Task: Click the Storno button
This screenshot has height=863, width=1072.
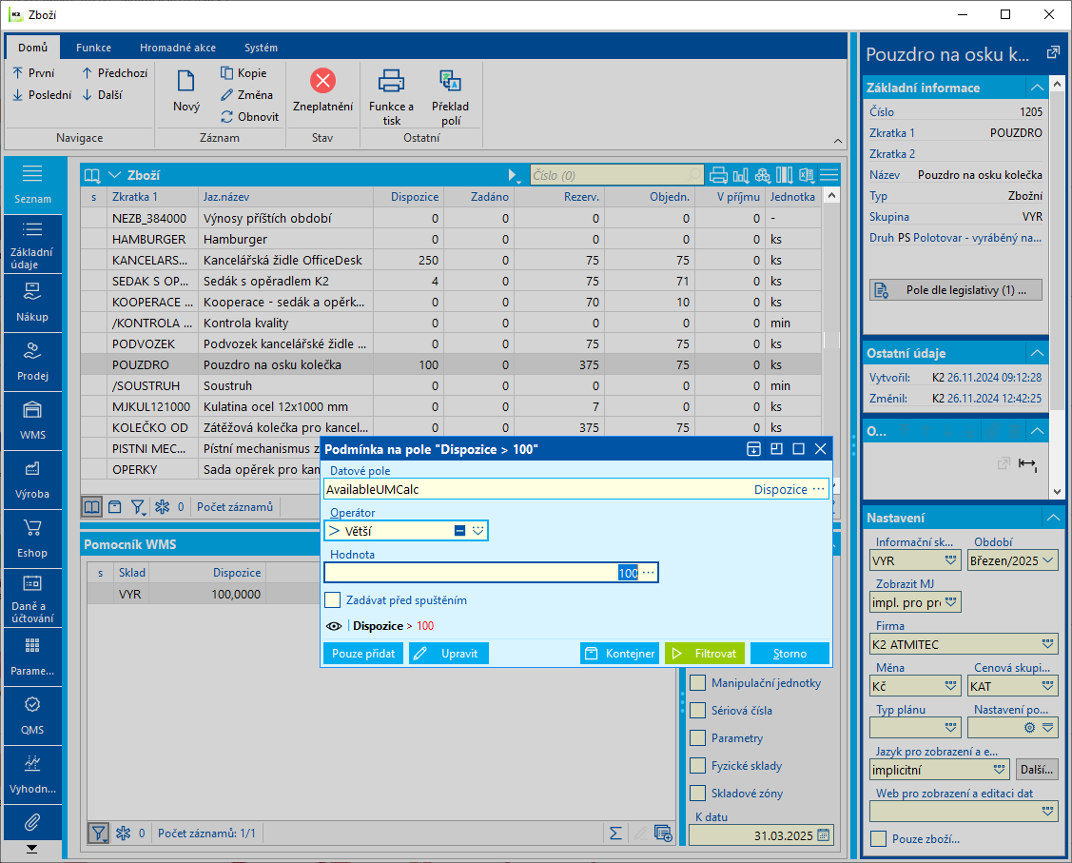Action: click(x=789, y=654)
